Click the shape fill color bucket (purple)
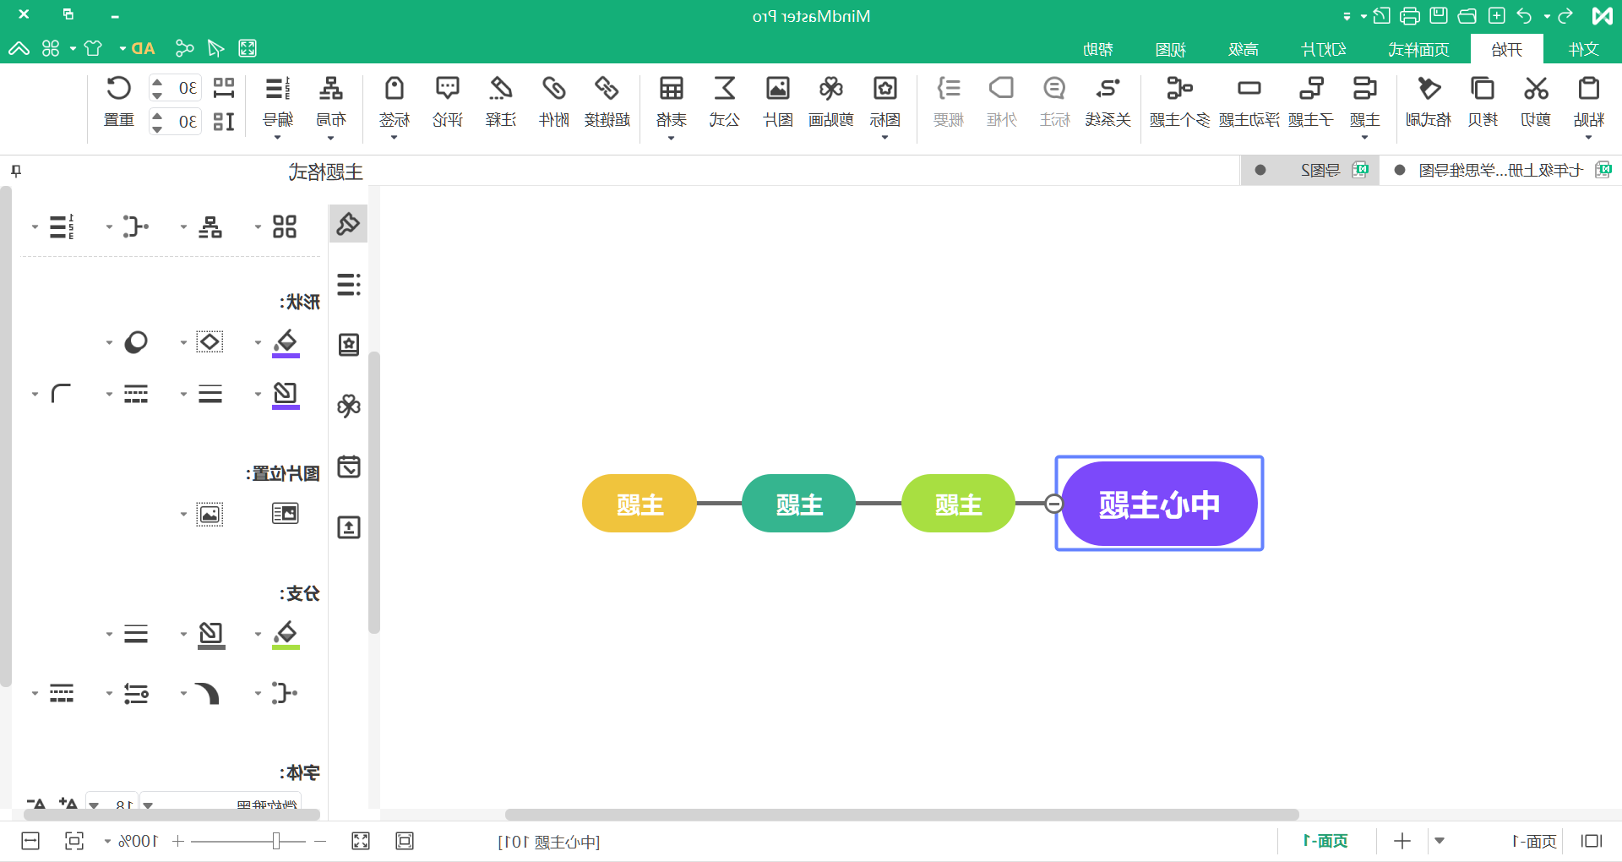This screenshot has width=1622, height=862. pos(286,343)
